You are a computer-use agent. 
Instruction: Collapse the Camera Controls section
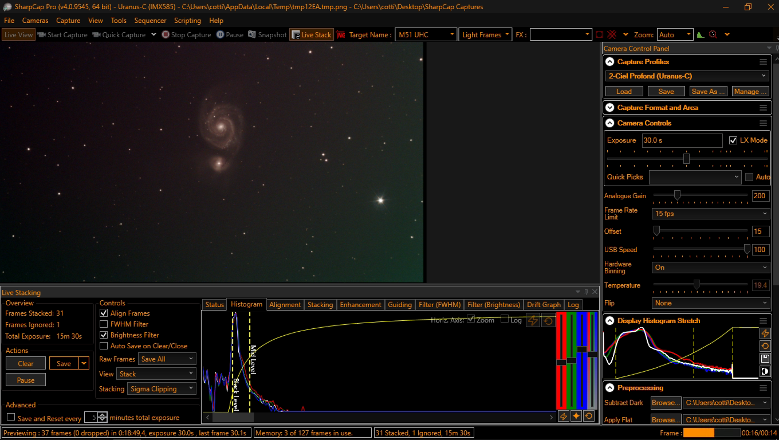click(608, 123)
